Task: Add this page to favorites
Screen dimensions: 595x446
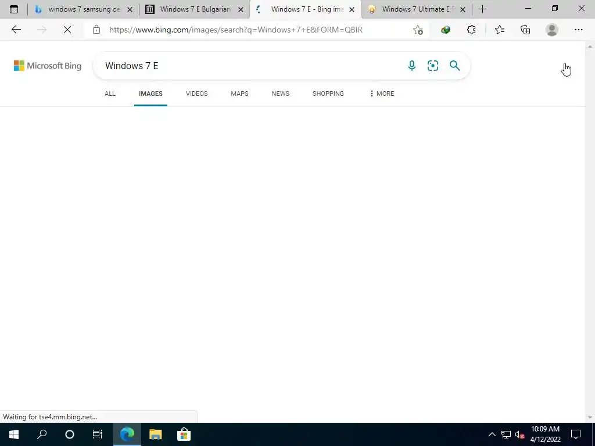Action: [418, 30]
